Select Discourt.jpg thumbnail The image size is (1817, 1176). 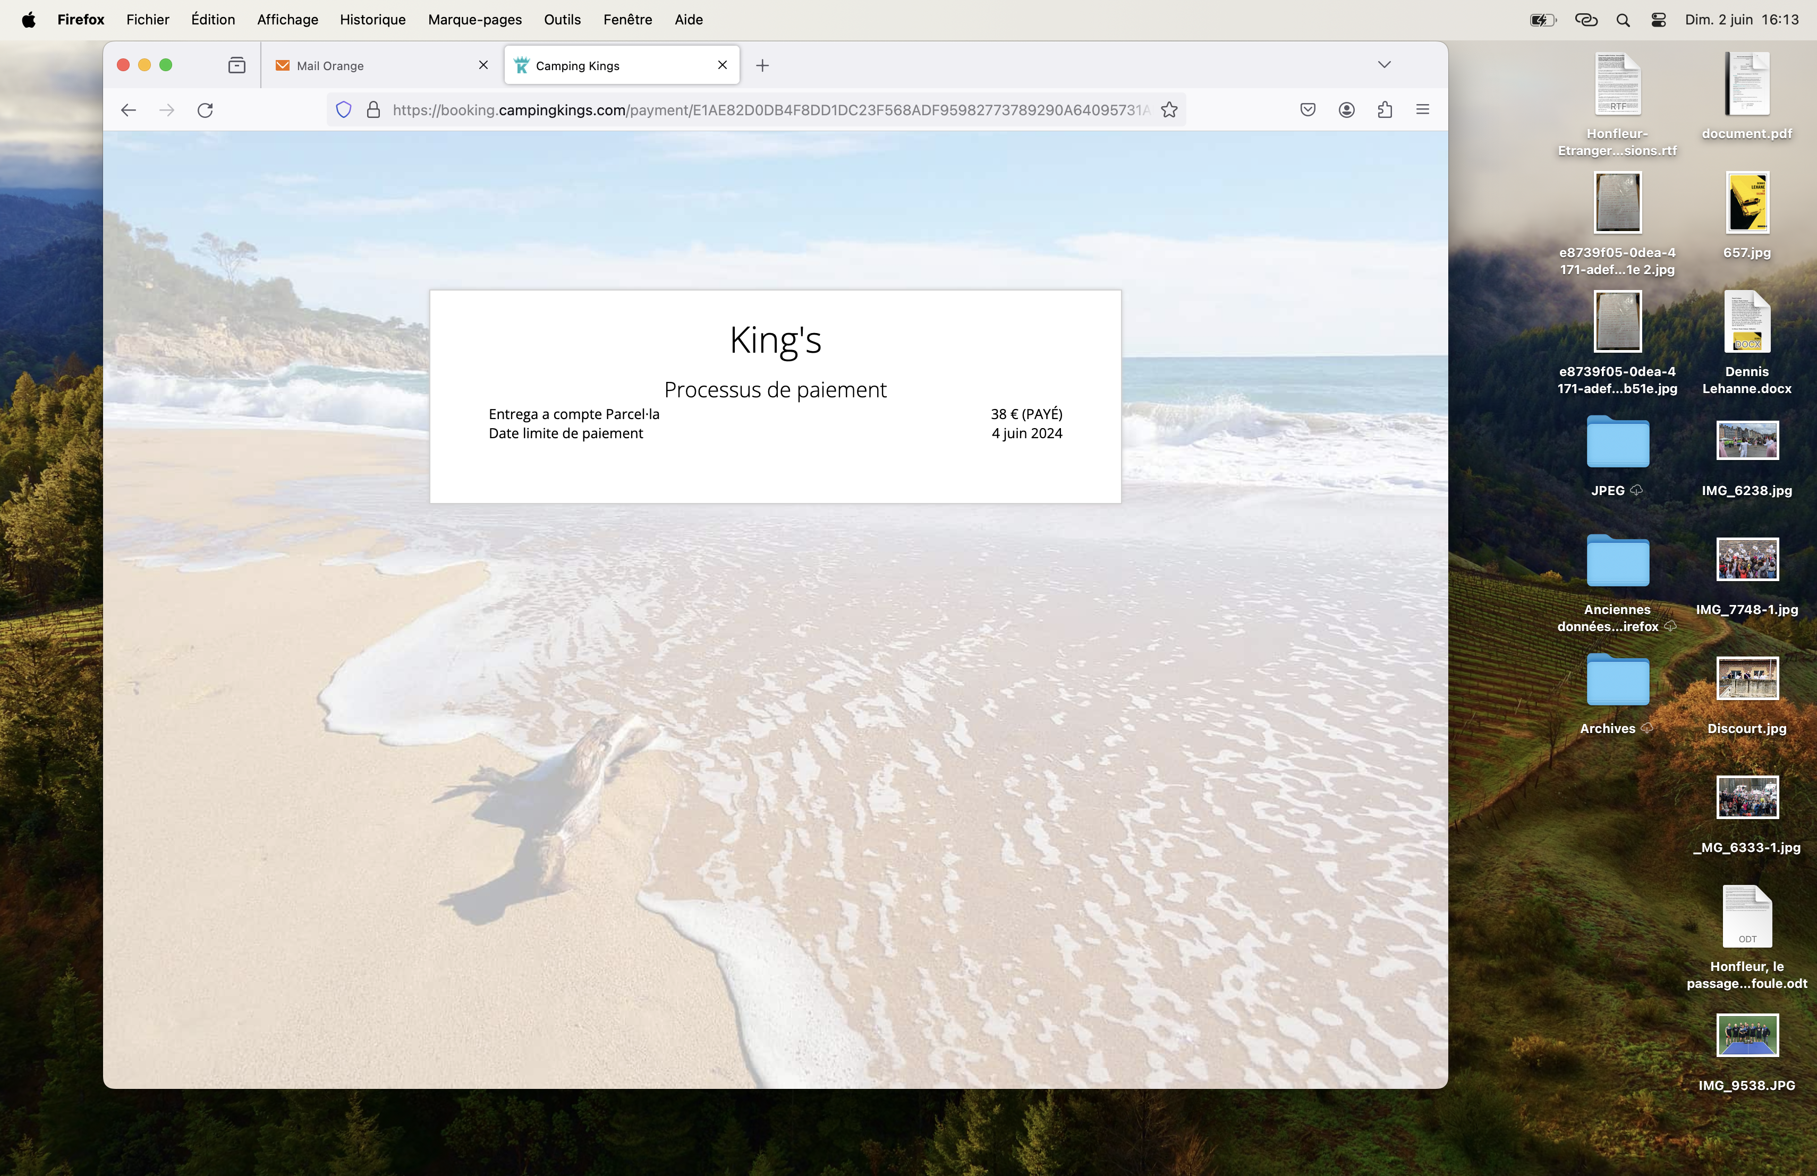[1747, 696]
